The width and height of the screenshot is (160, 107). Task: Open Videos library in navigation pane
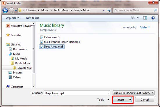click(x=15, y=77)
